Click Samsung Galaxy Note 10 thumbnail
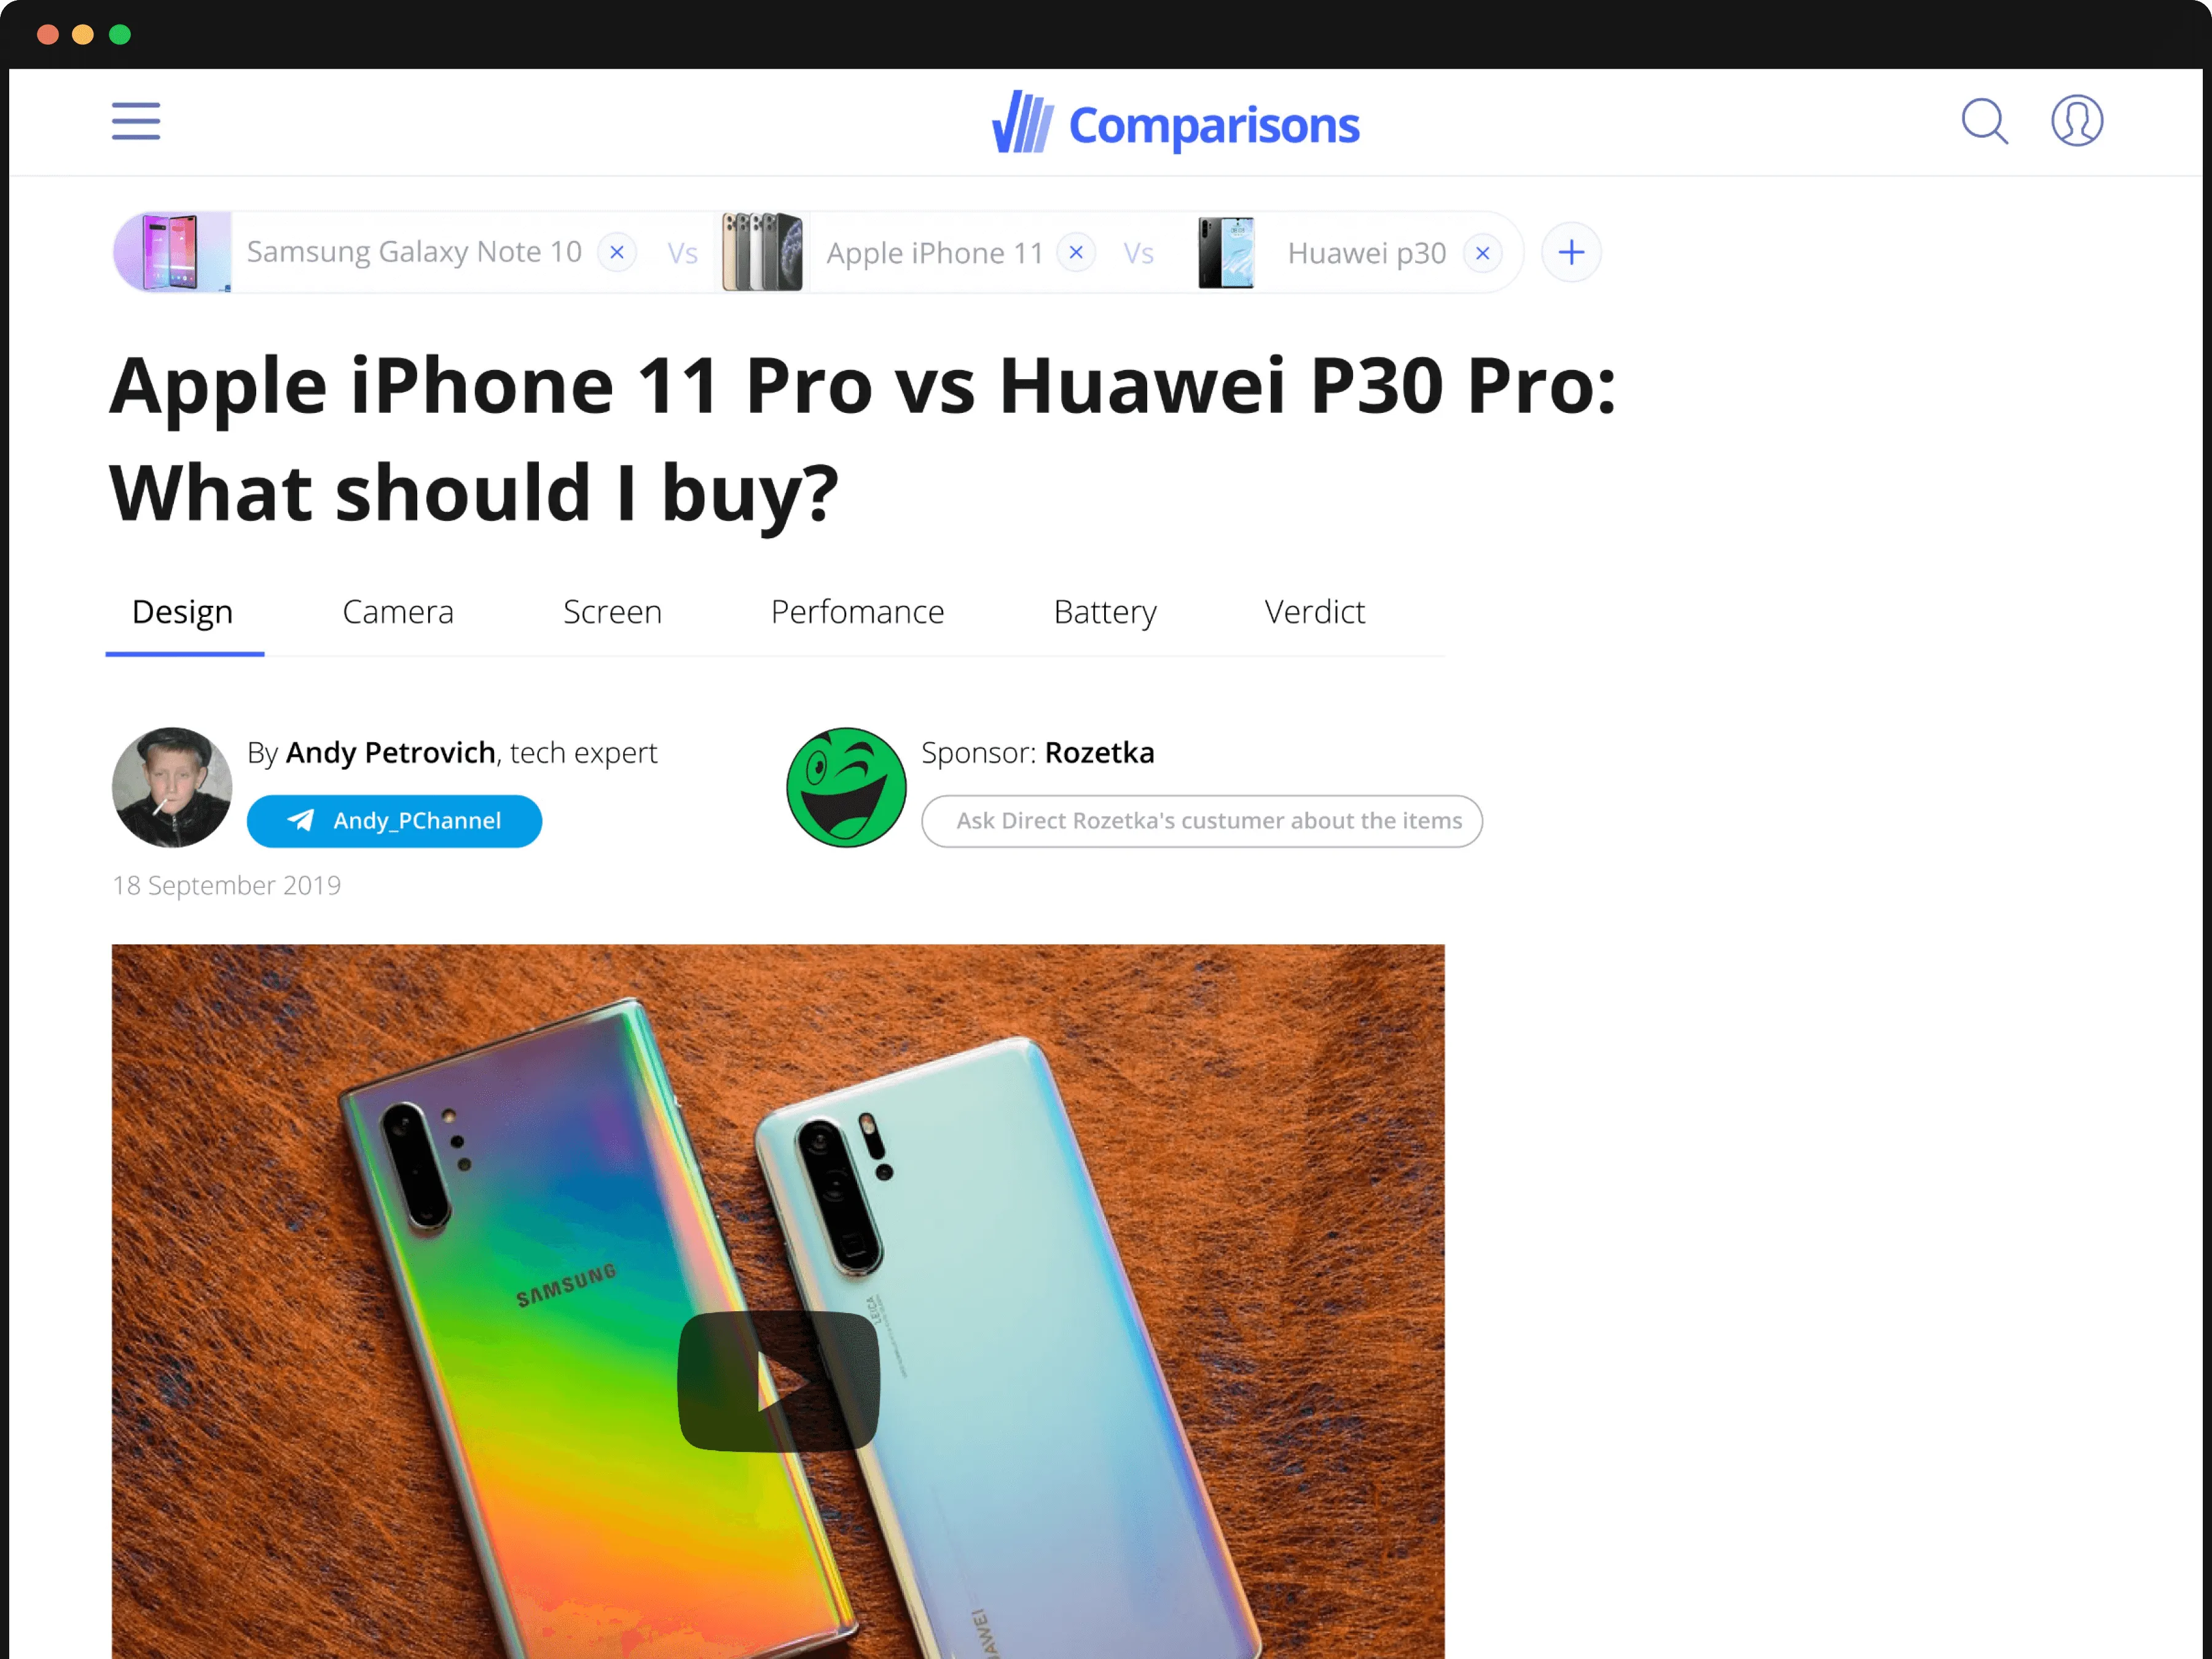 [x=172, y=252]
